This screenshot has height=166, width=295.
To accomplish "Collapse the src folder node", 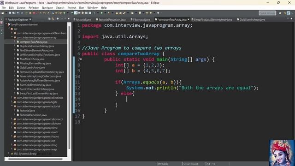I will pos(9,29).
